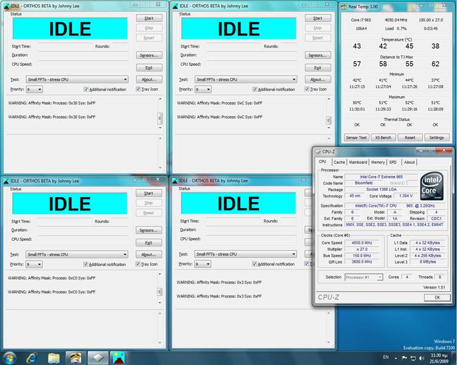Click Sensor Test in Real Temp
Screen dimensions: 457x365
357,137
